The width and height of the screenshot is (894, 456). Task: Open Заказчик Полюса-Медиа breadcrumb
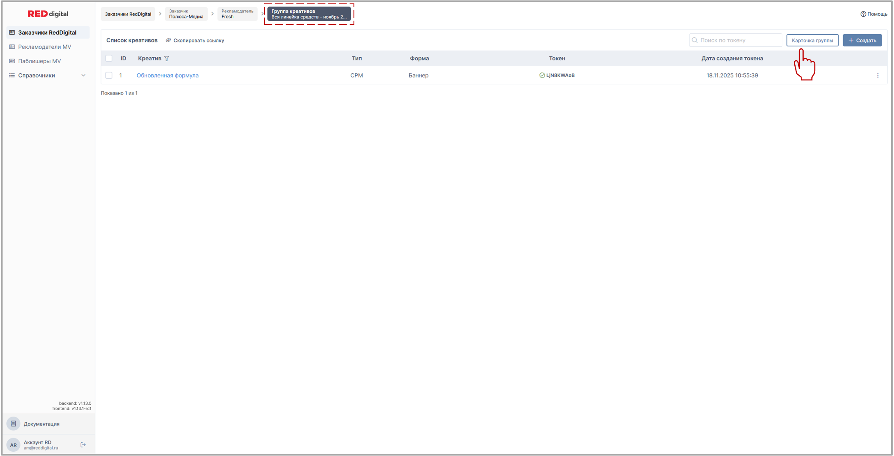tap(186, 14)
